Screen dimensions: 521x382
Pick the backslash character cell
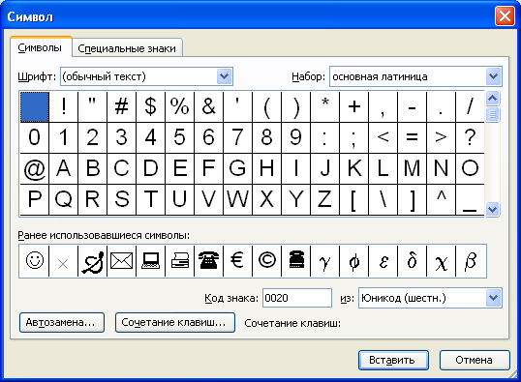pos(383,200)
